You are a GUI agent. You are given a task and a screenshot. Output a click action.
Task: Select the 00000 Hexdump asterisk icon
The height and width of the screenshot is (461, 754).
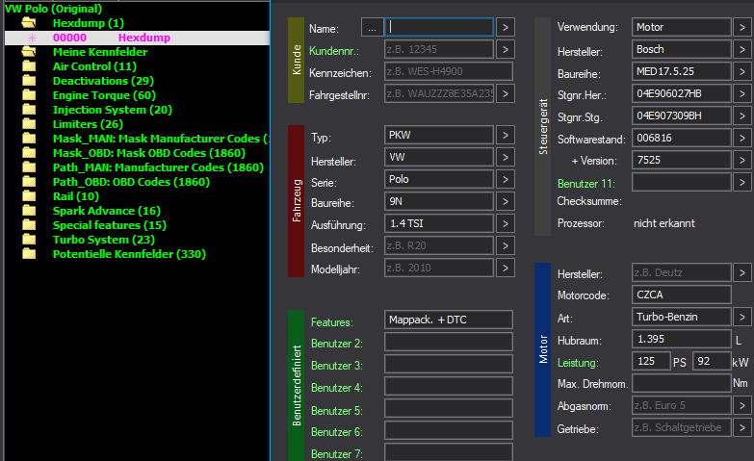coord(32,38)
